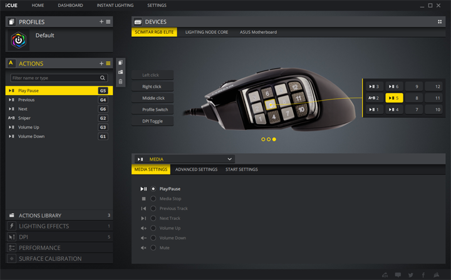Viewport: 451px width, 280px height.
Task: Click the Filter name or type field
Action: tap(53, 78)
